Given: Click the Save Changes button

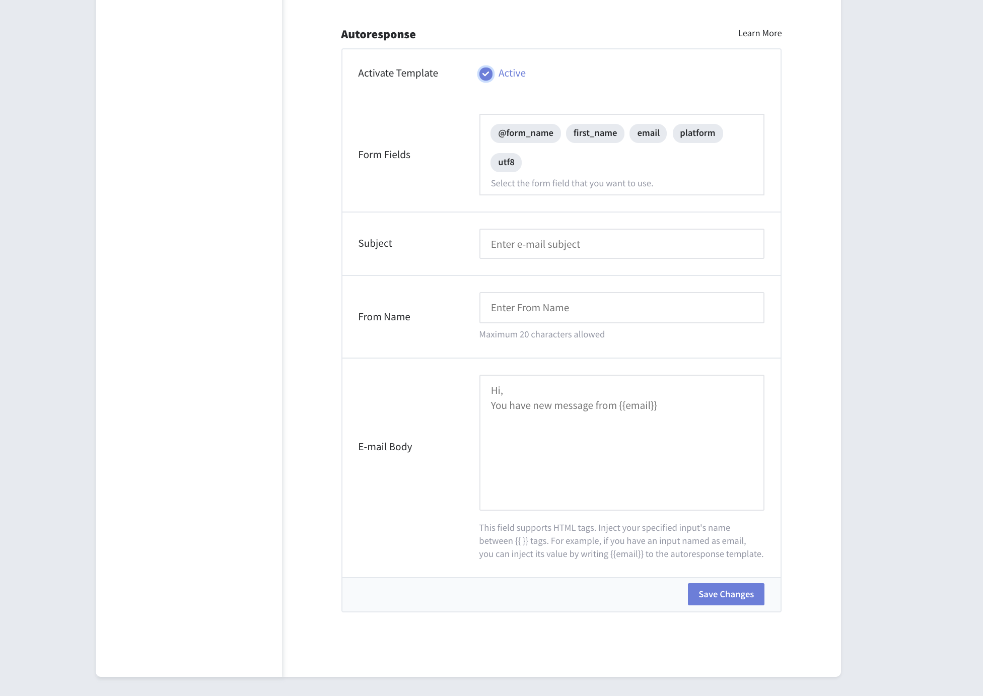Looking at the screenshot, I should (726, 594).
